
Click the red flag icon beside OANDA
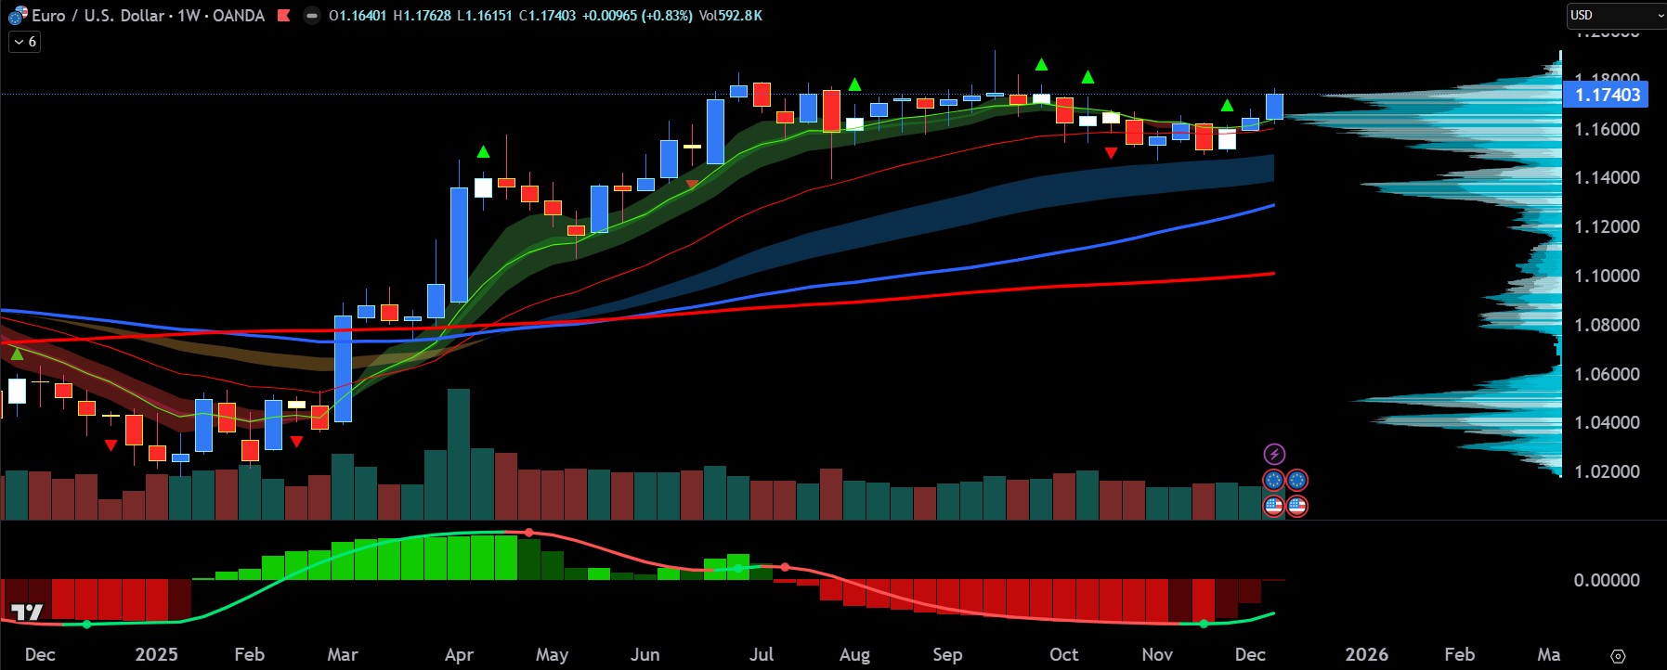click(284, 16)
